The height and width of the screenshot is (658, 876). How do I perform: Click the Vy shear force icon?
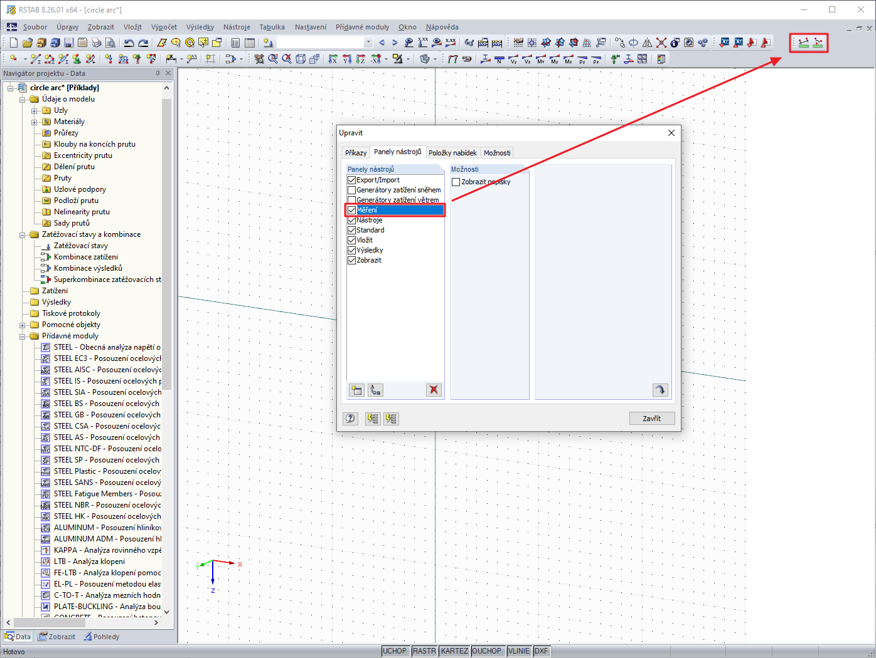tap(513, 60)
